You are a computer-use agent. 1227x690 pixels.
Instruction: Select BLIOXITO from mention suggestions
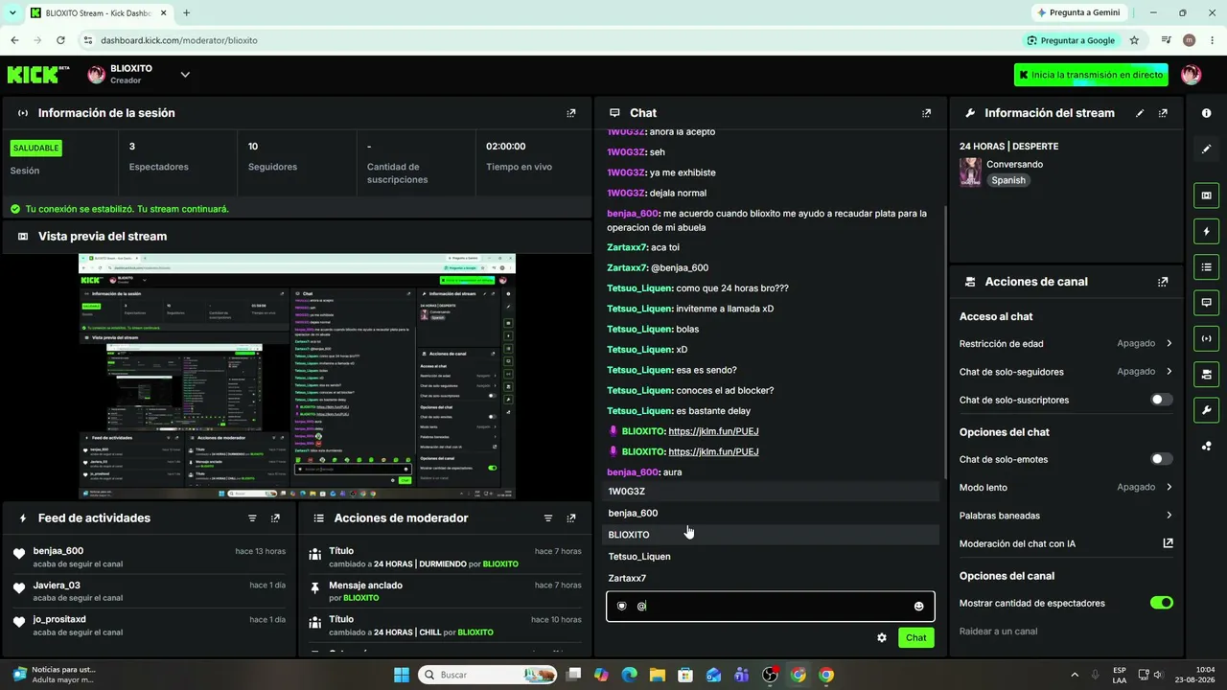click(x=771, y=535)
